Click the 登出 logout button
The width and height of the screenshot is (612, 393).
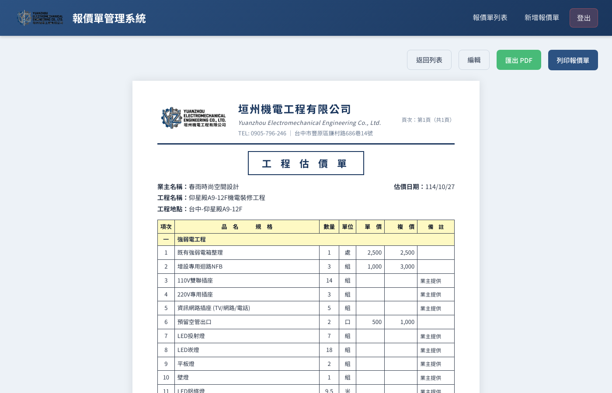[x=584, y=18]
